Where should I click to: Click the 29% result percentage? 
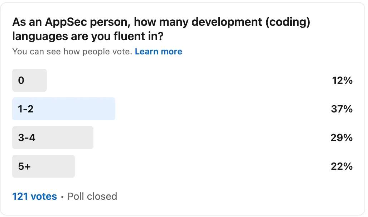coord(342,138)
